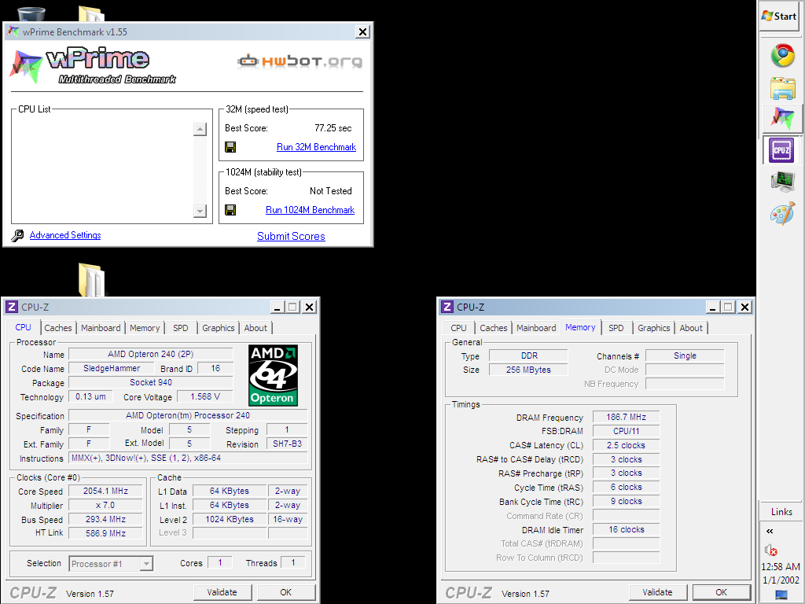The image size is (805, 604).
Task: Click the Start button
Action: tap(779, 17)
